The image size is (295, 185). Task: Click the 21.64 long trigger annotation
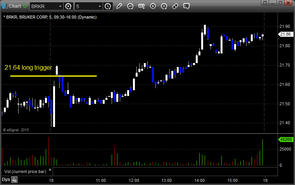pos(28,68)
